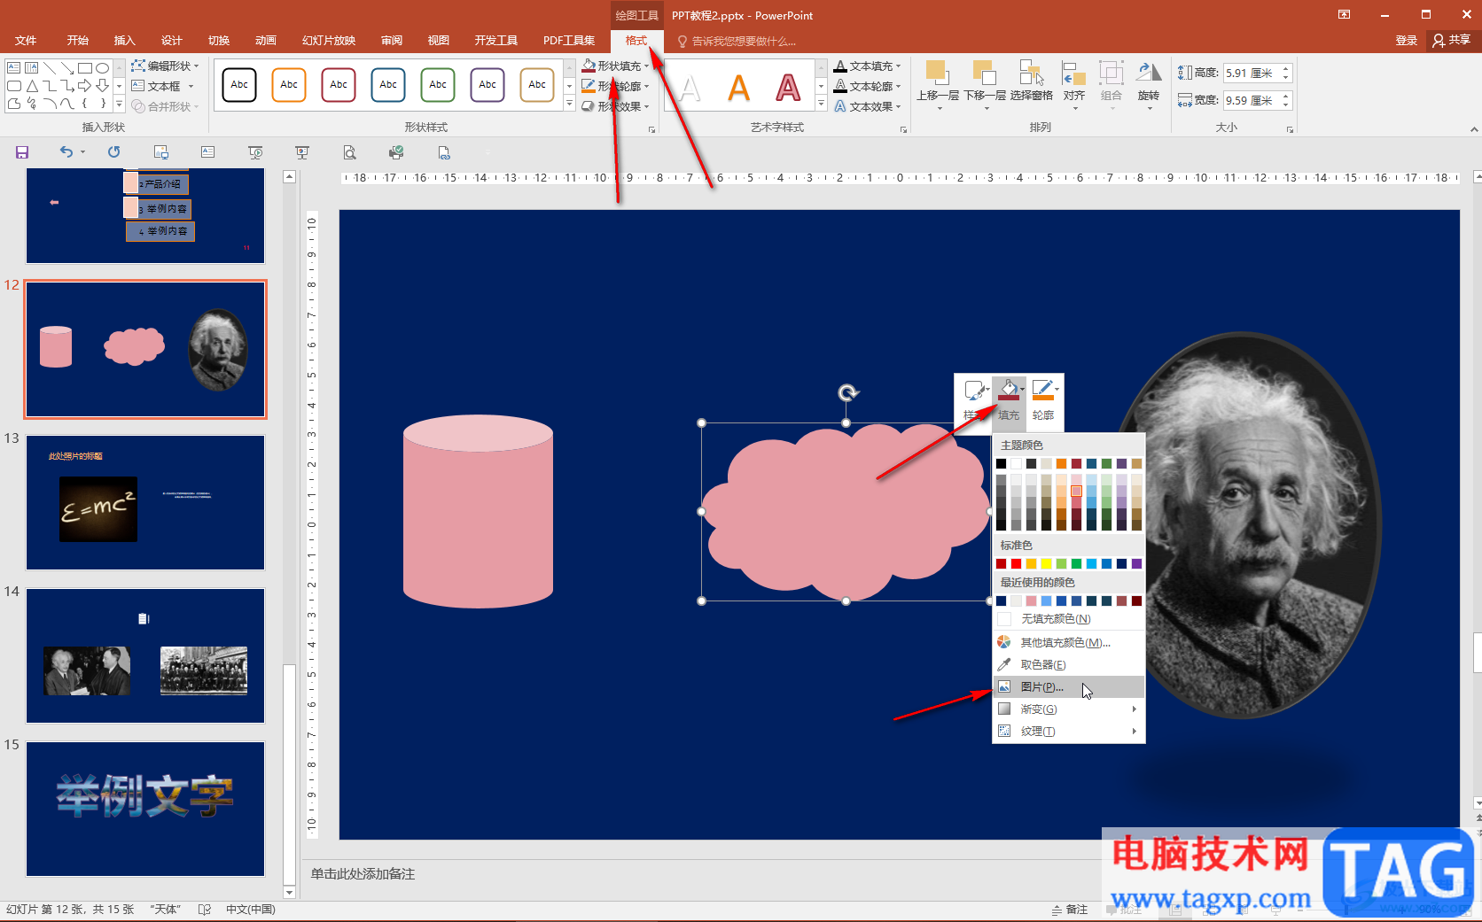Select the oval shape in shape gallery
The image size is (1482, 922).
102,67
